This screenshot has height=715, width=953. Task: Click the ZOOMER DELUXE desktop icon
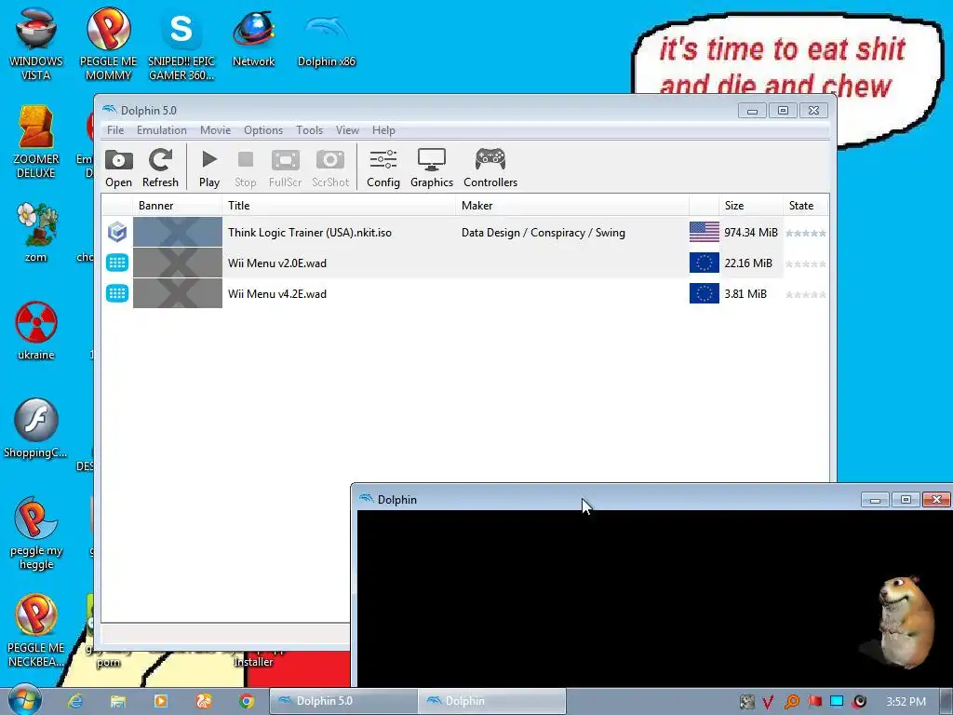(36, 142)
